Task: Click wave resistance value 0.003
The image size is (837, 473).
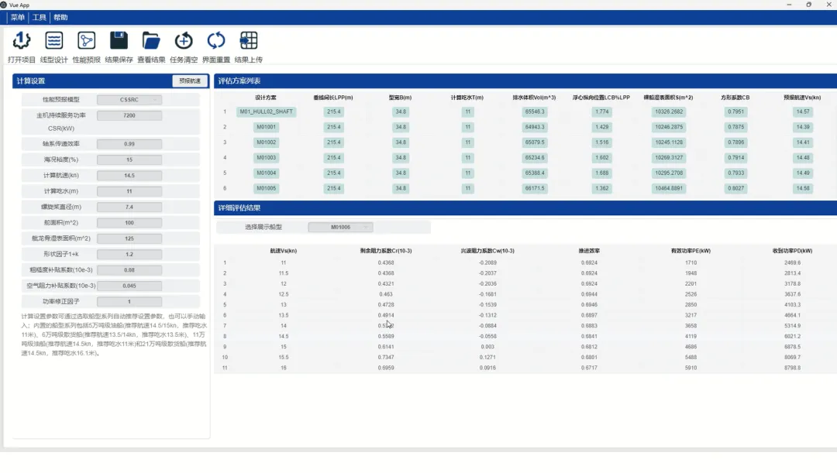Action: 487,347
